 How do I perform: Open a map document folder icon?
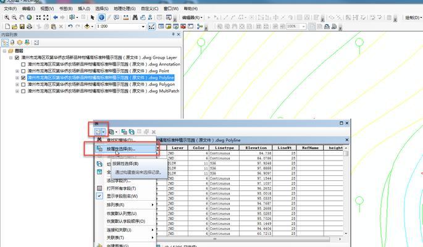tap(15, 27)
